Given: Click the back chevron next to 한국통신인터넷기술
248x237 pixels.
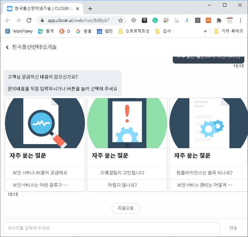Looking at the screenshot, I should (x=7, y=47).
